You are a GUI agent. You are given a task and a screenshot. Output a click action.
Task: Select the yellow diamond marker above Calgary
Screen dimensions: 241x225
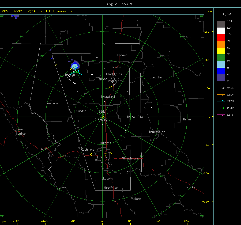106,154
